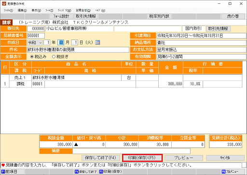
Task: Click the 取引先情報 toolbar button
Action: (86, 16)
